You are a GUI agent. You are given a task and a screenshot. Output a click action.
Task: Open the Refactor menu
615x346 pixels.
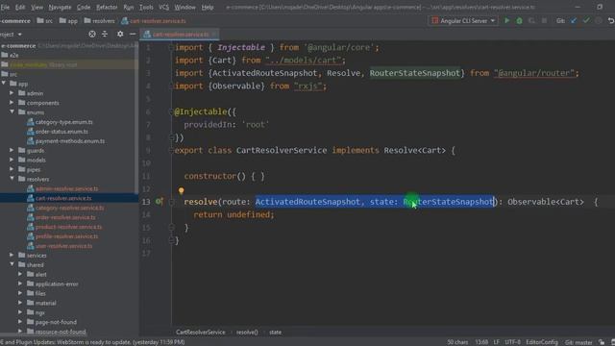click(x=107, y=7)
